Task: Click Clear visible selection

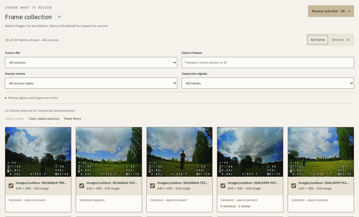Action: click(x=44, y=119)
